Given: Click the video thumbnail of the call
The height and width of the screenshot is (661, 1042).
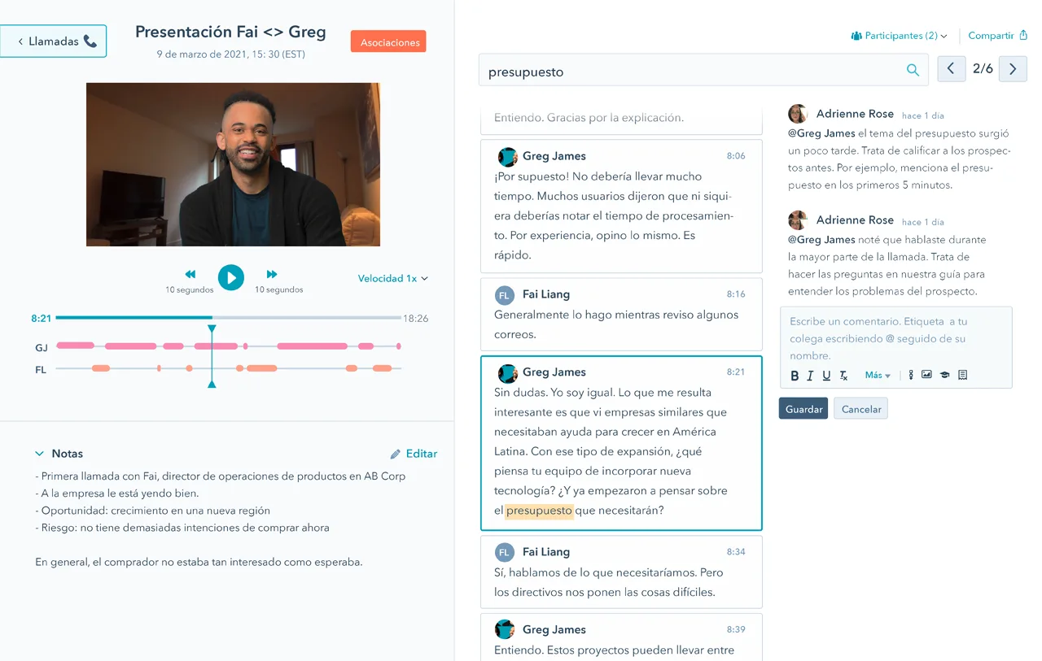Looking at the screenshot, I should pyautogui.click(x=233, y=164).
